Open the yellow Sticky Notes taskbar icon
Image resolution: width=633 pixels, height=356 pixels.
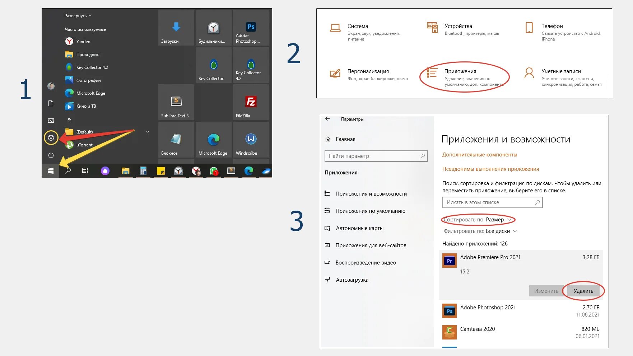161,171
